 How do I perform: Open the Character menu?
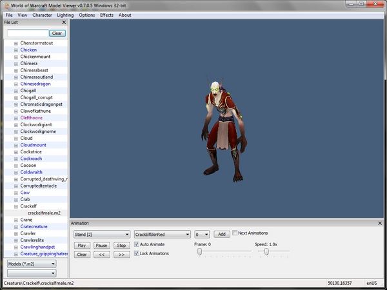[42, 15]
